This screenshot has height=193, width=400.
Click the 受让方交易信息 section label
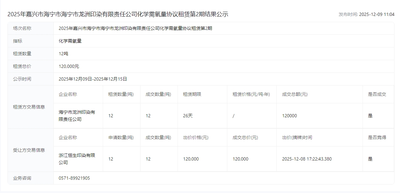pyautogui.click(x=29, y=150)
